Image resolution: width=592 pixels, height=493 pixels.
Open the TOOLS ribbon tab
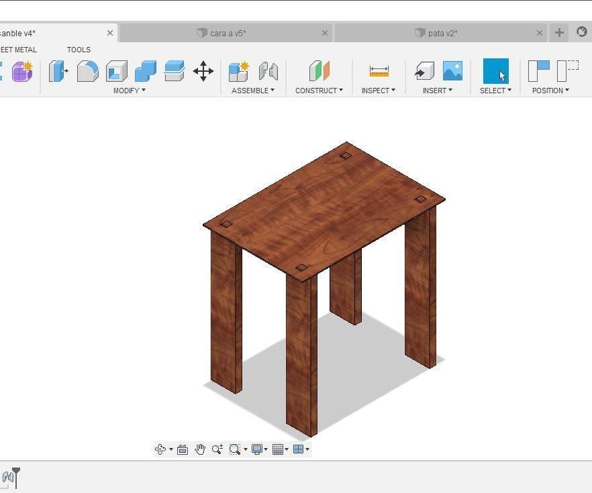click(x=79, y=50)
